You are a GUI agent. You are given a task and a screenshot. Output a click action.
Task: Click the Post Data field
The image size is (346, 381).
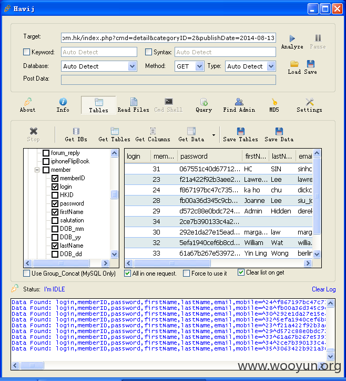tap(168, 80)
